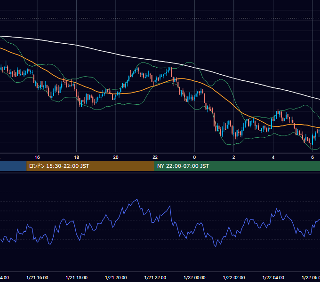Click the '18' hour label on price chart axis

pos(77,157)
